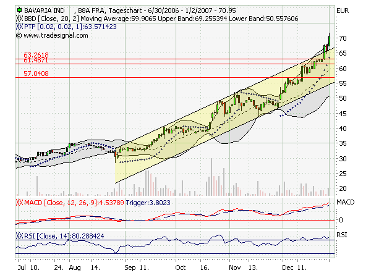The width and height of the screenshot is (371, 278).
Task: Click the copyright symbol before www.tradesignal.com
Action: tap(20, 35)
